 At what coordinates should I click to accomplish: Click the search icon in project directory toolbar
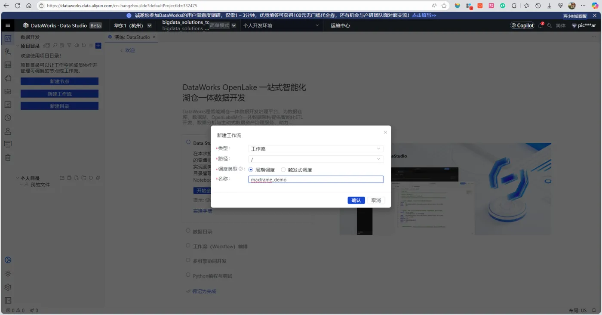[x=55, y=46]
